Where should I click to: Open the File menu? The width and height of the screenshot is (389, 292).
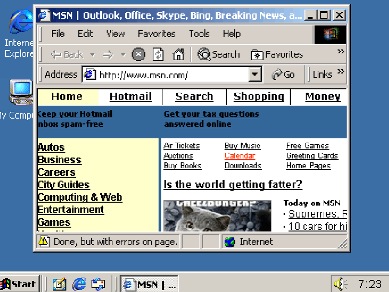[x=58, y=34]
